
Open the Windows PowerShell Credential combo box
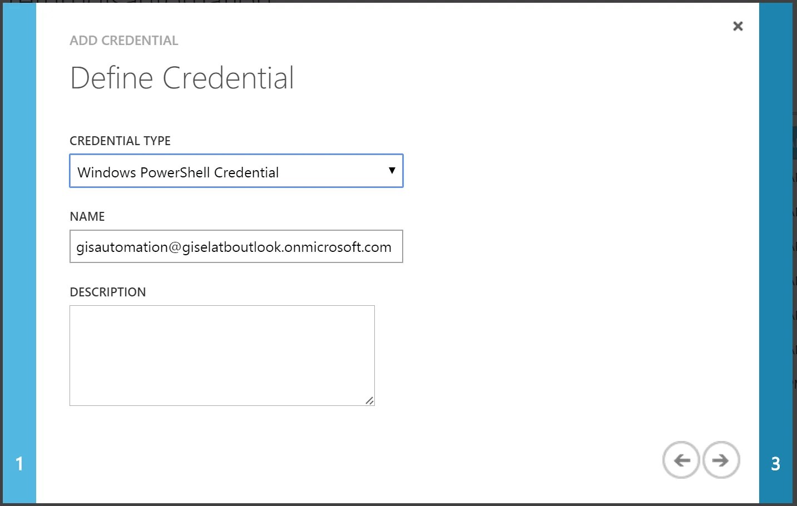236,171
